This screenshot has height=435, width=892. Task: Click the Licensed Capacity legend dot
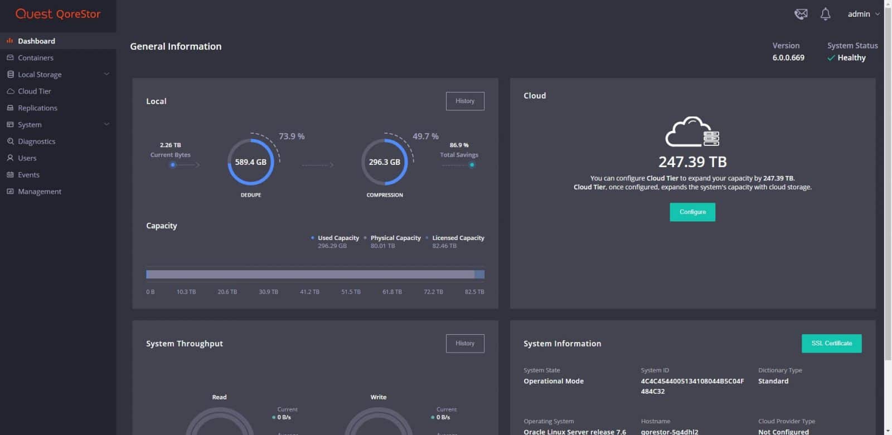click(427, 238)
